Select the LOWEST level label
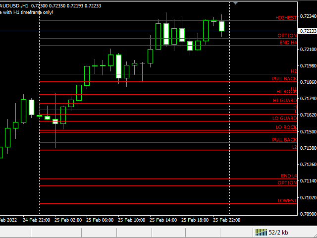The width and height of the screenshot is (317, 238). click(287, 200)
